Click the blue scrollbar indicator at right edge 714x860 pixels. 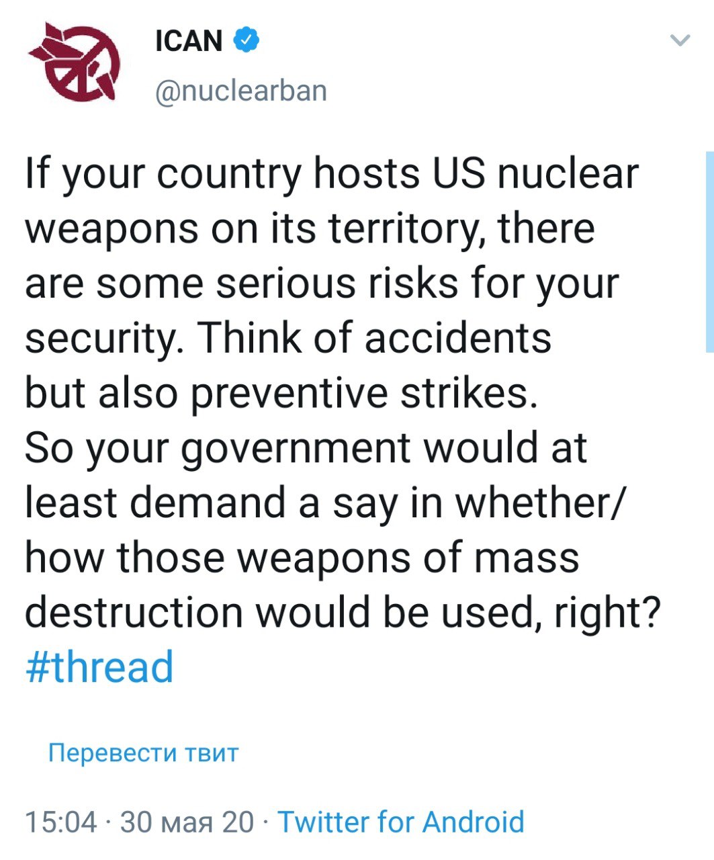click(x=709, y=252)
